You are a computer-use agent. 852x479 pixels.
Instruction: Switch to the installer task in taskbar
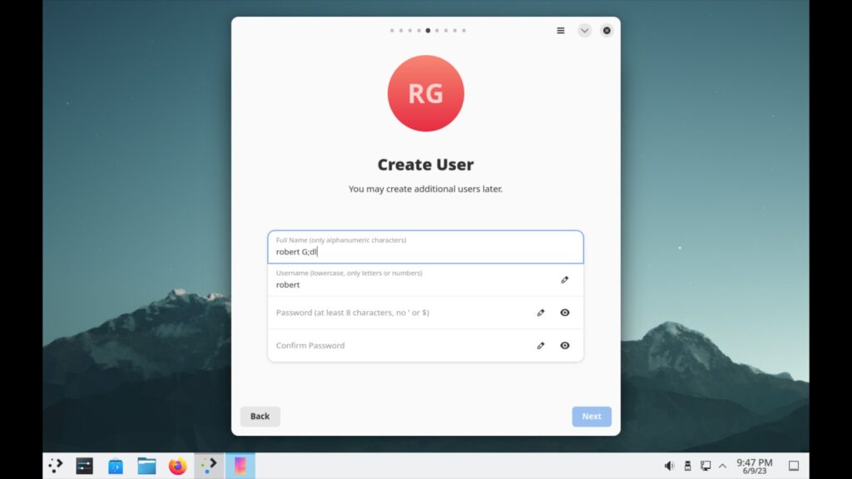pyautogui.click(x=209, y=466)
